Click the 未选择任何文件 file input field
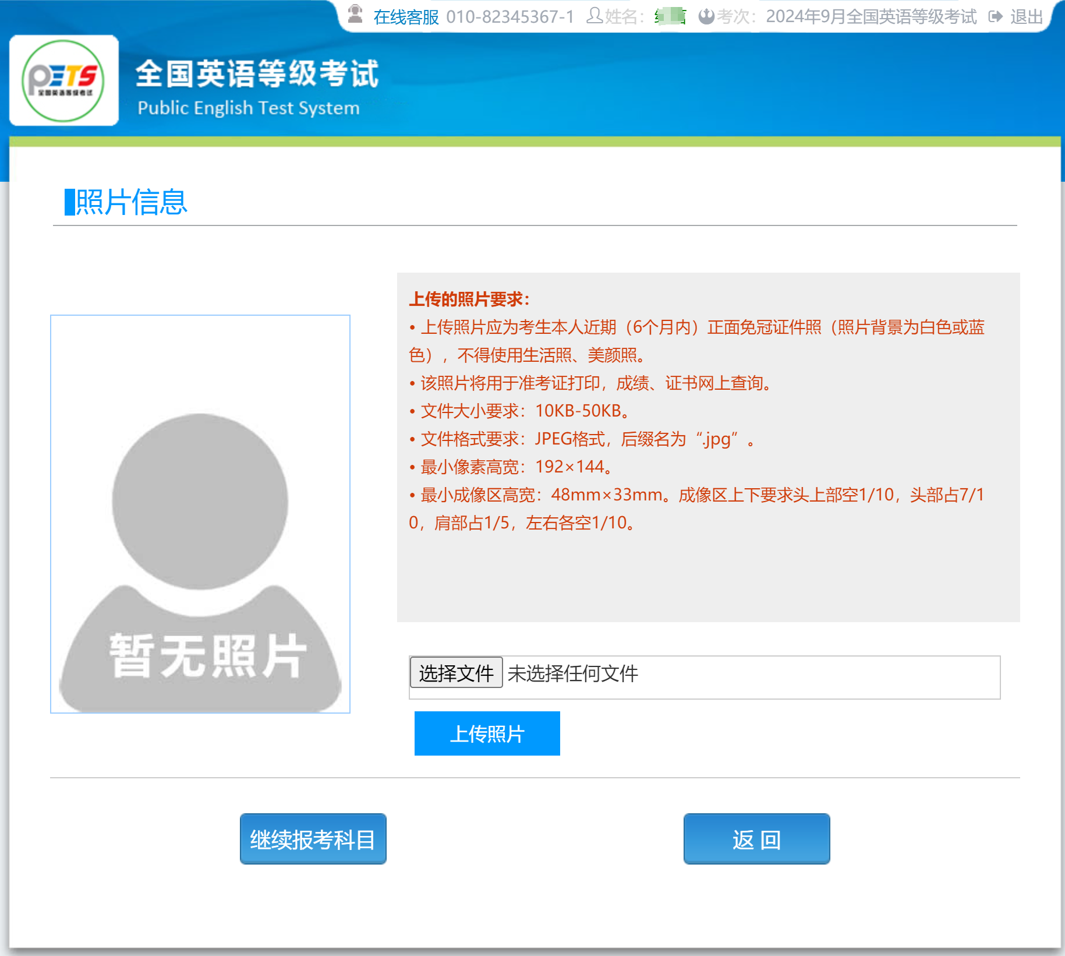This screenshot has width=1065, height=956. pyautogui.click(x=751, y=674)
